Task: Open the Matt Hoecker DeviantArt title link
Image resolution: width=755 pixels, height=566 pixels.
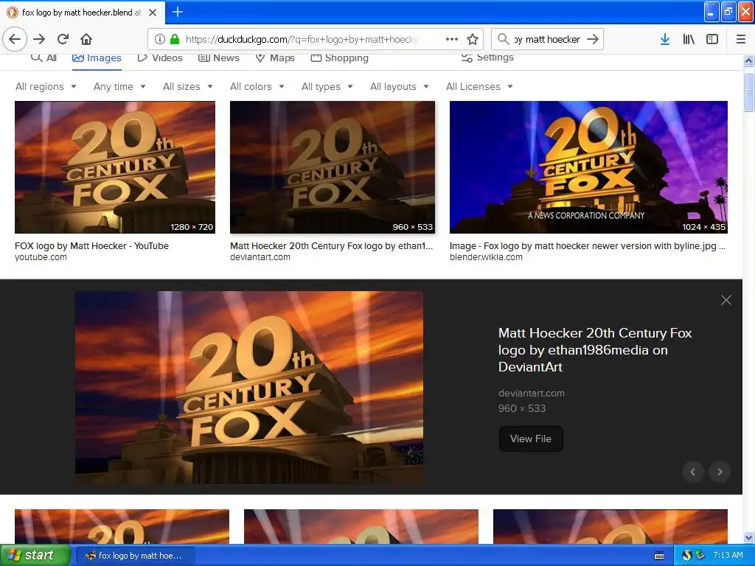Action: 595,350
